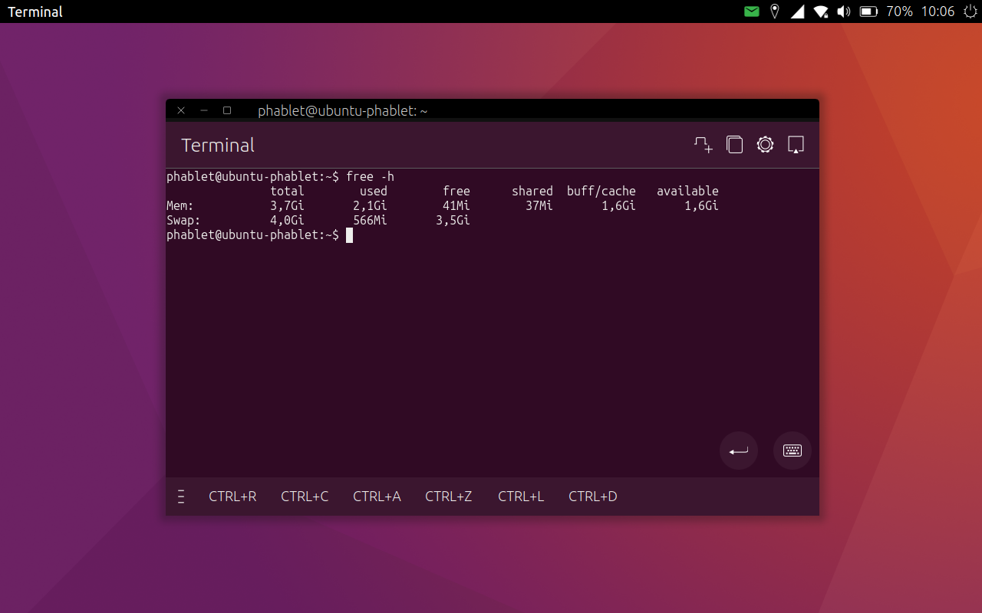
Task: Maximize the Terminal window
Action: [227, 110]
